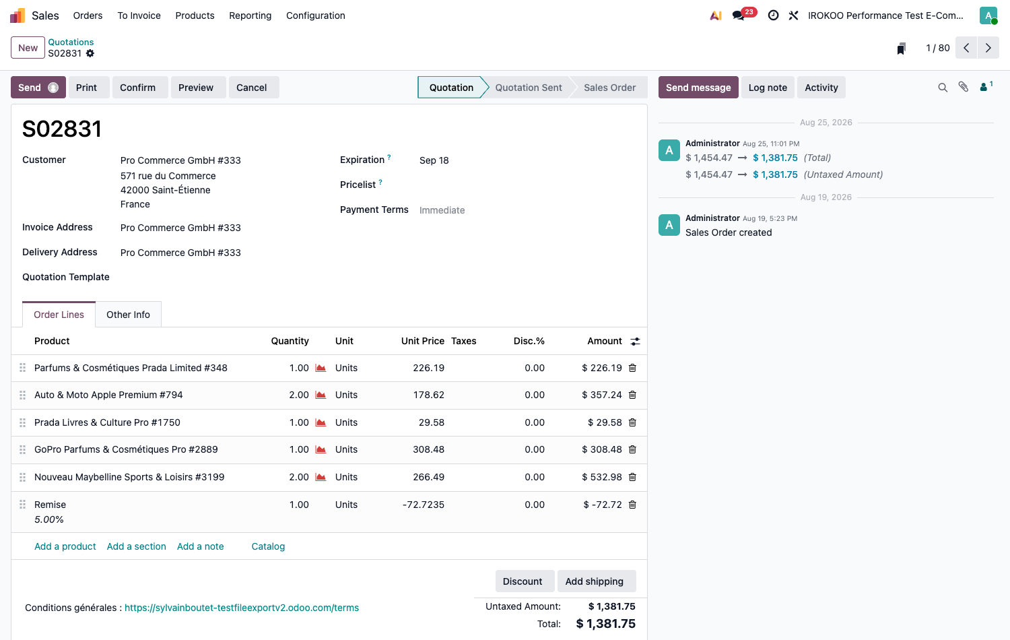Open forecast chart for GoPro Parfums line

tap(321, 449)
